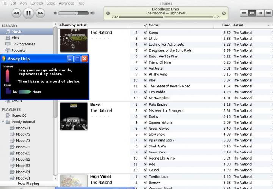Click the sidebar scroll up arrow
273x189 pixels.
(x=55, y=24)
